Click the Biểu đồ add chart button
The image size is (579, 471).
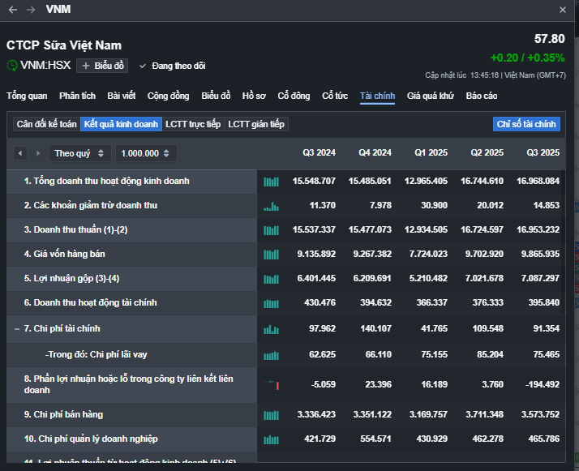102,66
